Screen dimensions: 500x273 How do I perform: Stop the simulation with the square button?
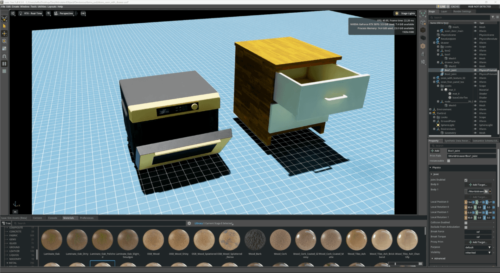pos(4,71)
